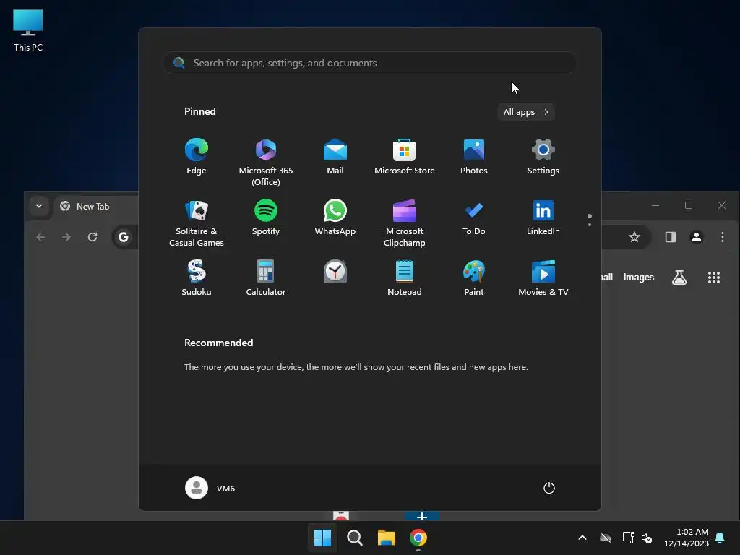Click Chrome's Forward arrow
740x555 pixels.
point(66,237)
